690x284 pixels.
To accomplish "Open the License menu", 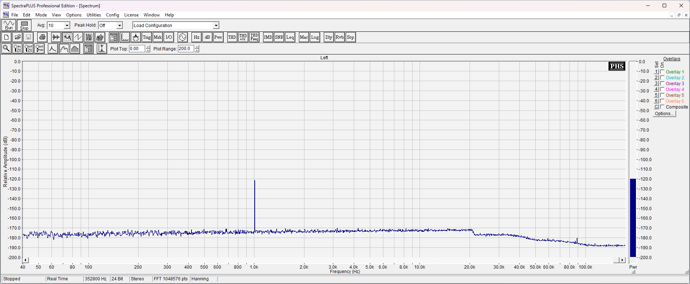I will pyautogui.click(x=131, y=15).
